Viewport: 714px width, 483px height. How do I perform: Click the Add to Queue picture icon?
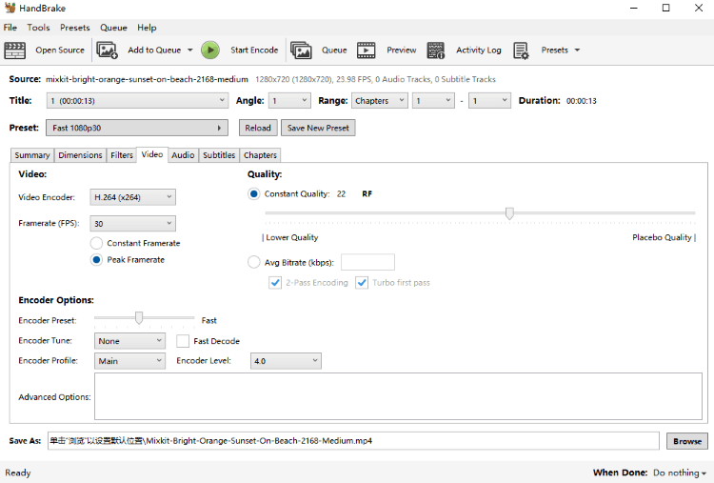pyautogui.click(x=107, y=50)
